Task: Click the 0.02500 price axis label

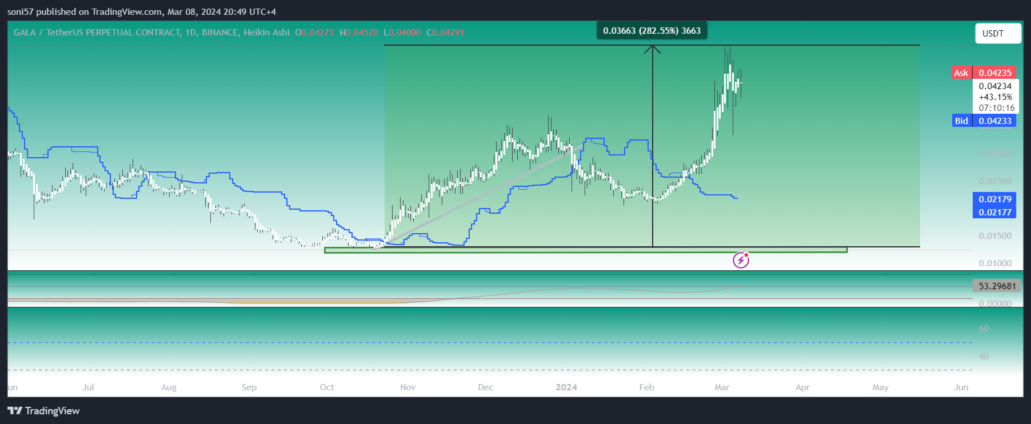Action: tap(995, 181)
